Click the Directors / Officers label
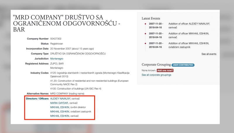 click(37, 99)
